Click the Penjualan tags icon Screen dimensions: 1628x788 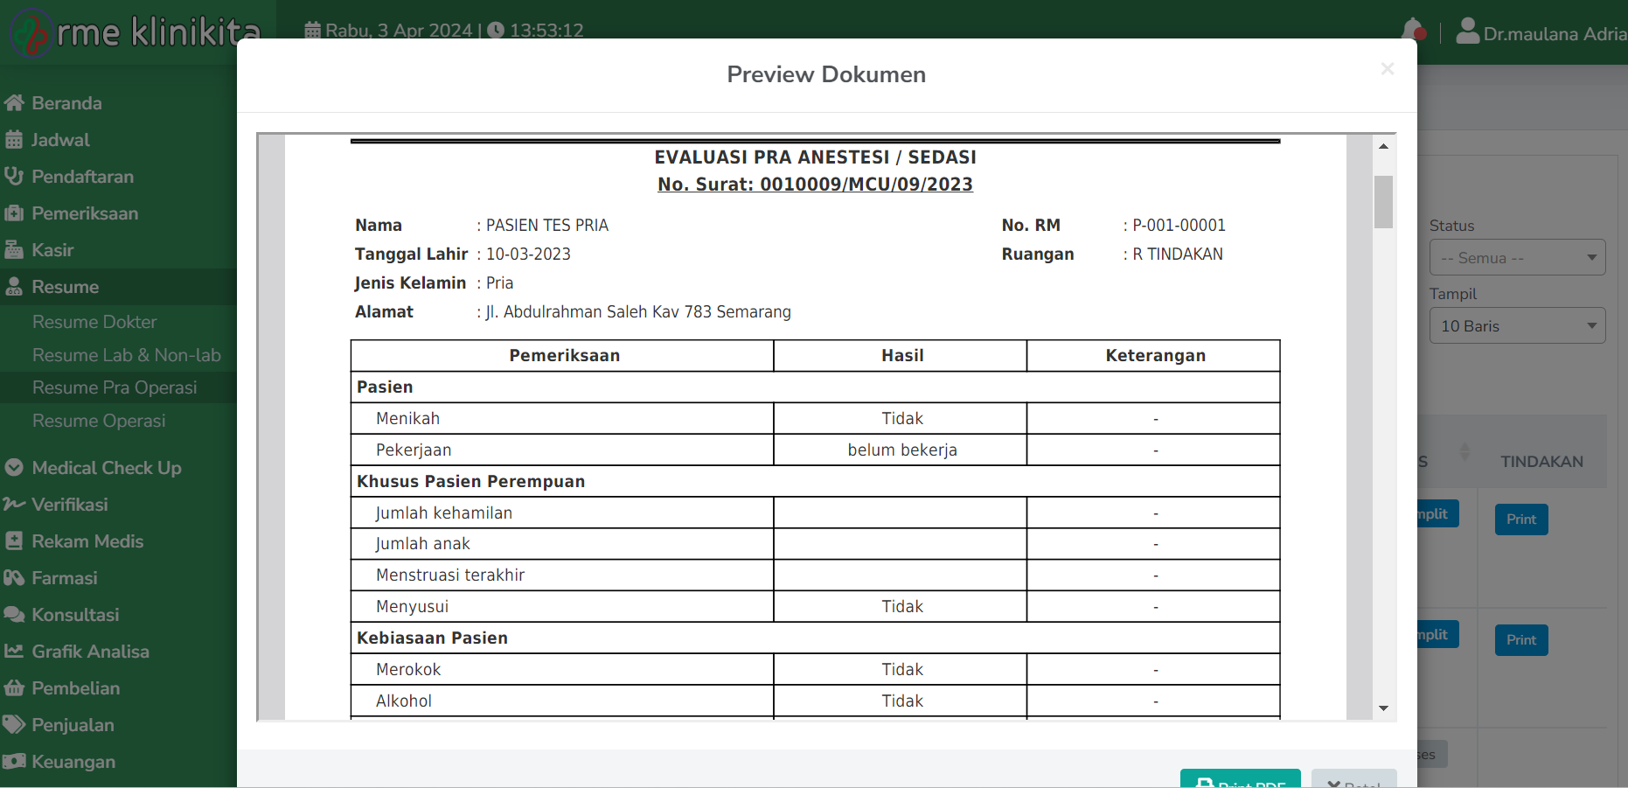tap(14, 725)
